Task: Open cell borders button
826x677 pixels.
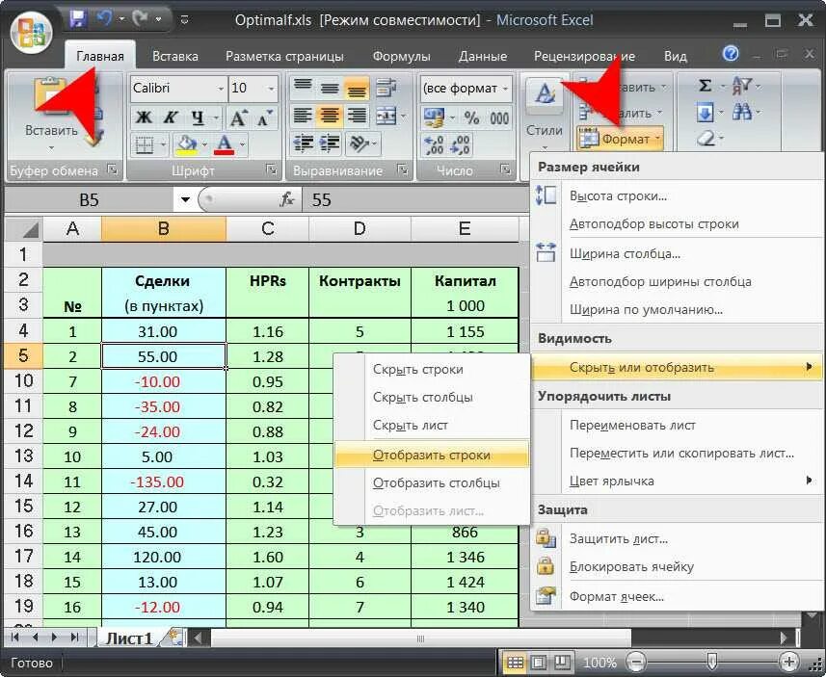Action: (145, 144)
